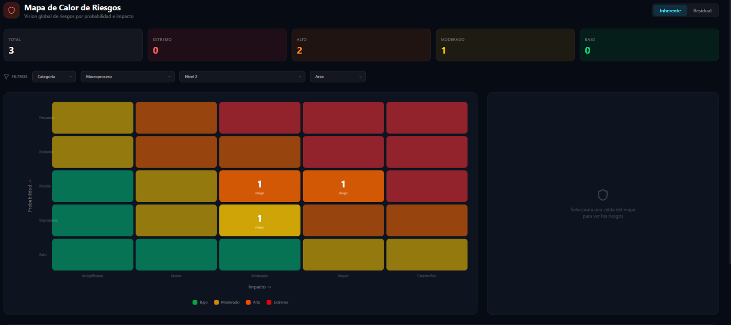Expand the Area filter dropdown
The width and height of the screenshot is (731, 325).
(338, 76)
